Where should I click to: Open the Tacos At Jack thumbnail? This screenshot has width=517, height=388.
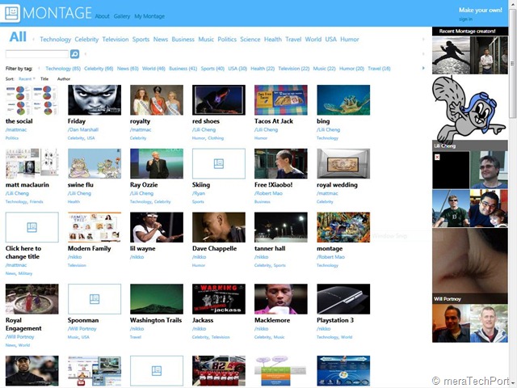[281, 100]
